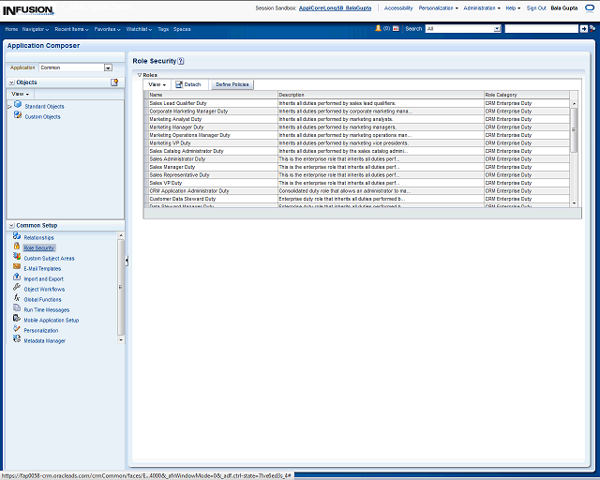Click the Sign Out link
Viewport: 600px width, 480px height.
pos(536,7)
